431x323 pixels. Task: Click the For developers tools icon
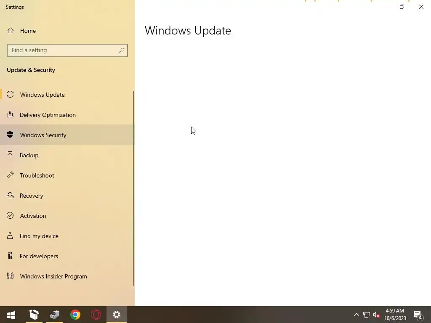coord(10,256)
